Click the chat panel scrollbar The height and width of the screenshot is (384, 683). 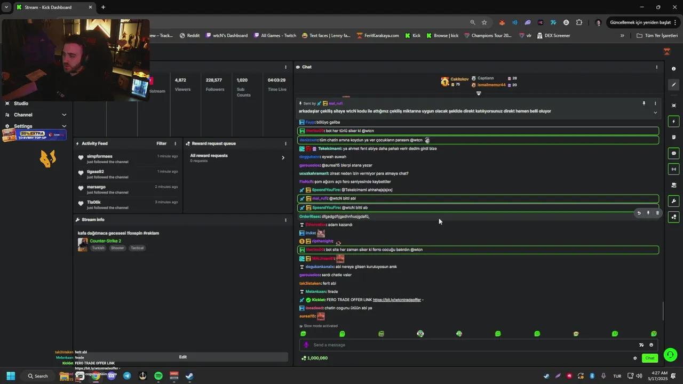[663, 311]
